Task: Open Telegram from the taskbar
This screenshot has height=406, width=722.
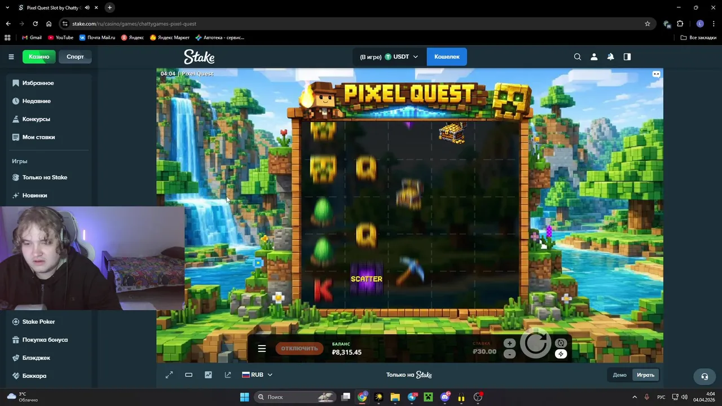Action: pos(412,397)
